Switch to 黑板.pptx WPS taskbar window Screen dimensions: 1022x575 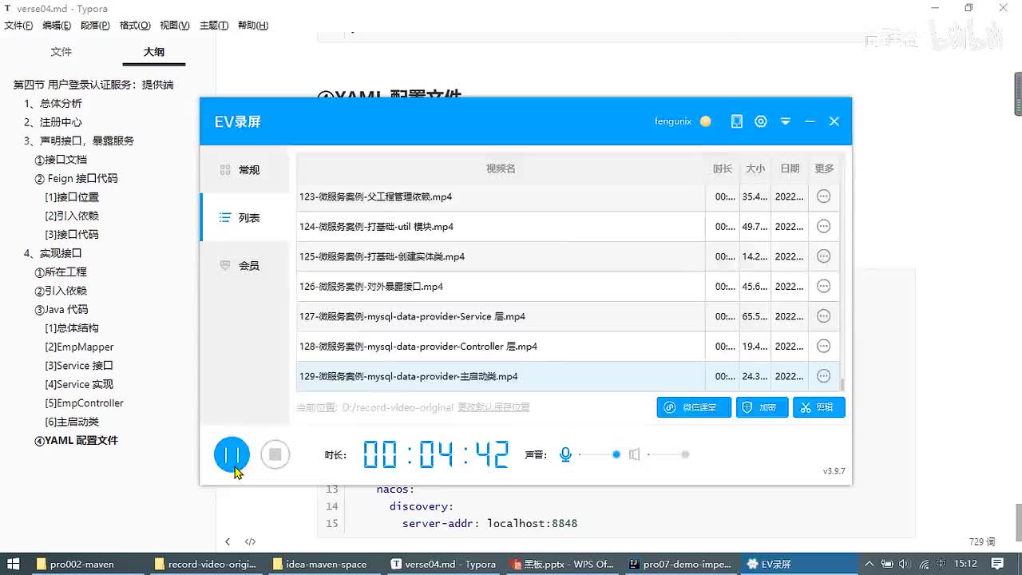coord(562,564)
